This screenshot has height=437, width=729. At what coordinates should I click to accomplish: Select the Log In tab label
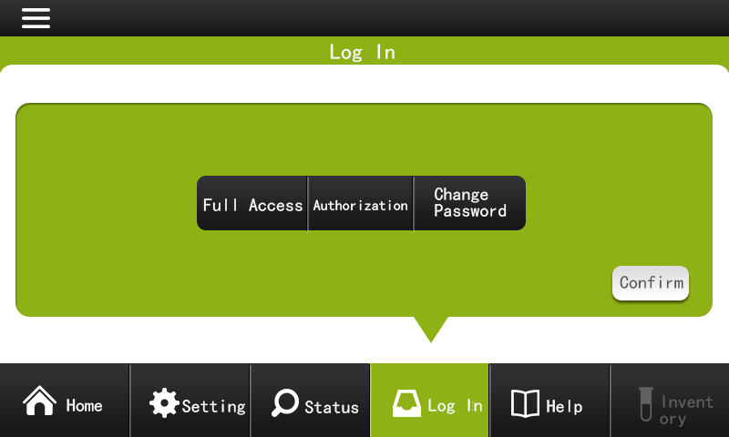pos(455,406)
